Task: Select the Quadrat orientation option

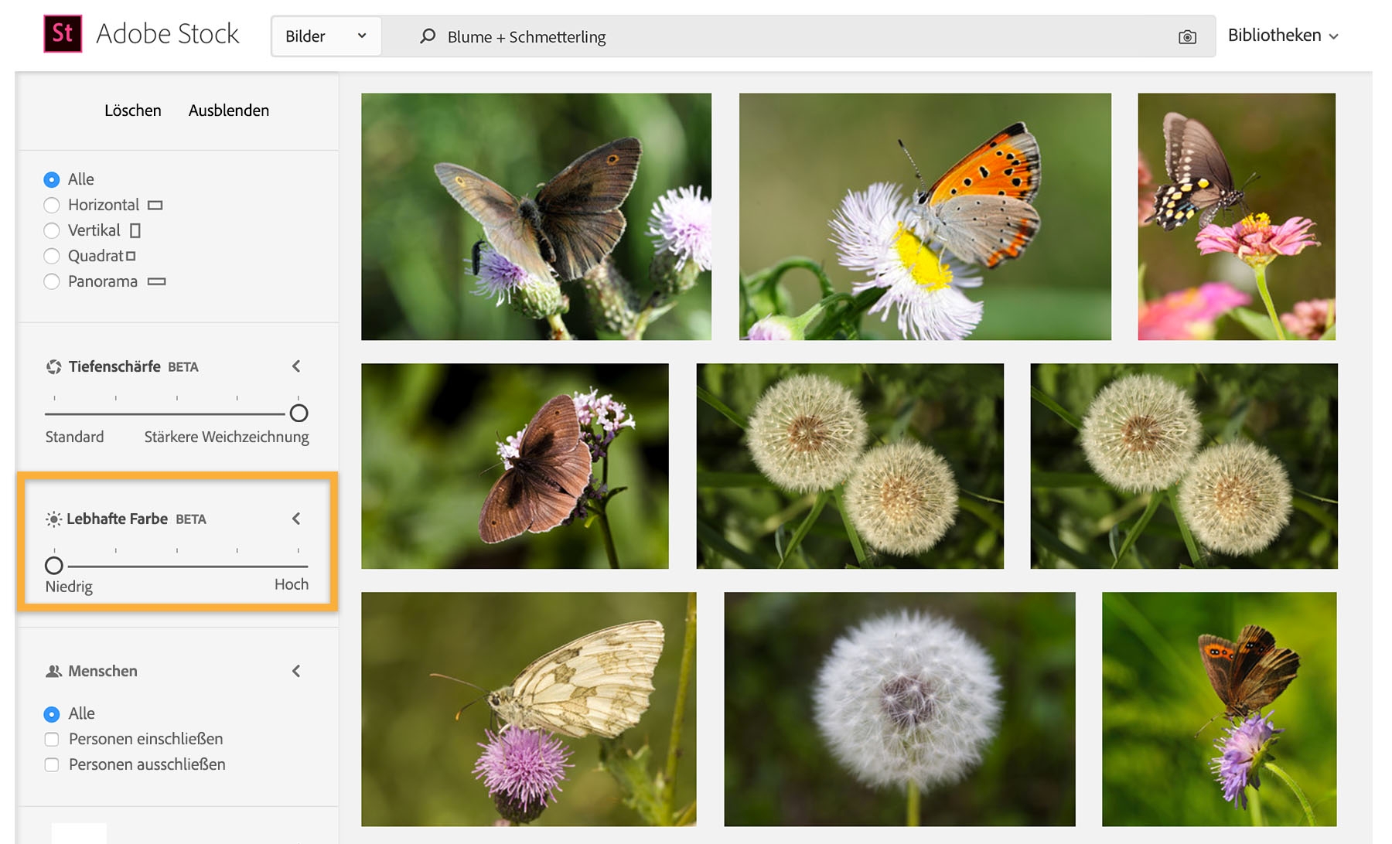Action: (52, 256)
